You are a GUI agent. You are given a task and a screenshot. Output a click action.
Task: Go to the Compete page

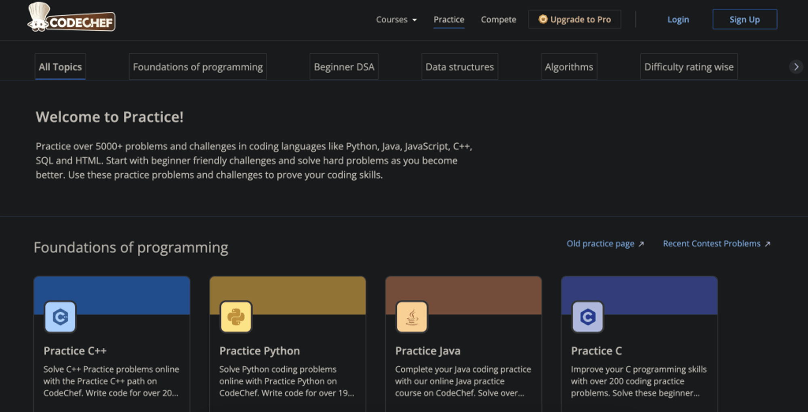tap(498, 19)
